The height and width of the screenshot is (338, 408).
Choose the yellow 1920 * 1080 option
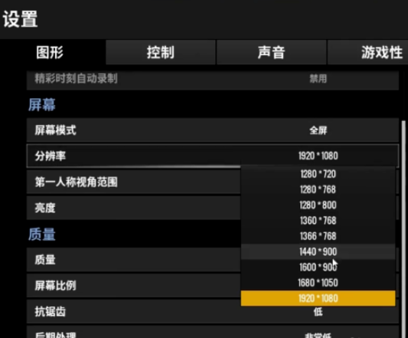[318, 298]
